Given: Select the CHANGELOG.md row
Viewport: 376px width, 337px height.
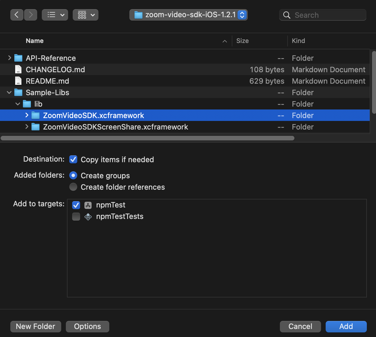Looking at the screenshot, I should point(185,69).
